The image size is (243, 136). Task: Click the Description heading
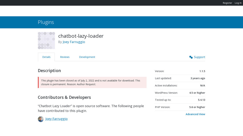coord(49,71)
